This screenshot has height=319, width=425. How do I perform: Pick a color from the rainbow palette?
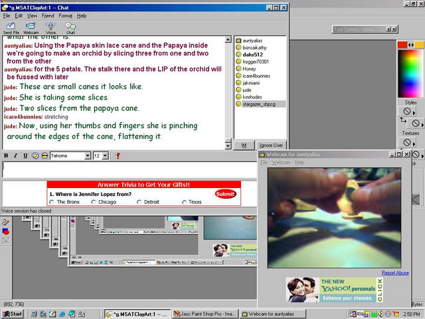(x=410, y=73)
